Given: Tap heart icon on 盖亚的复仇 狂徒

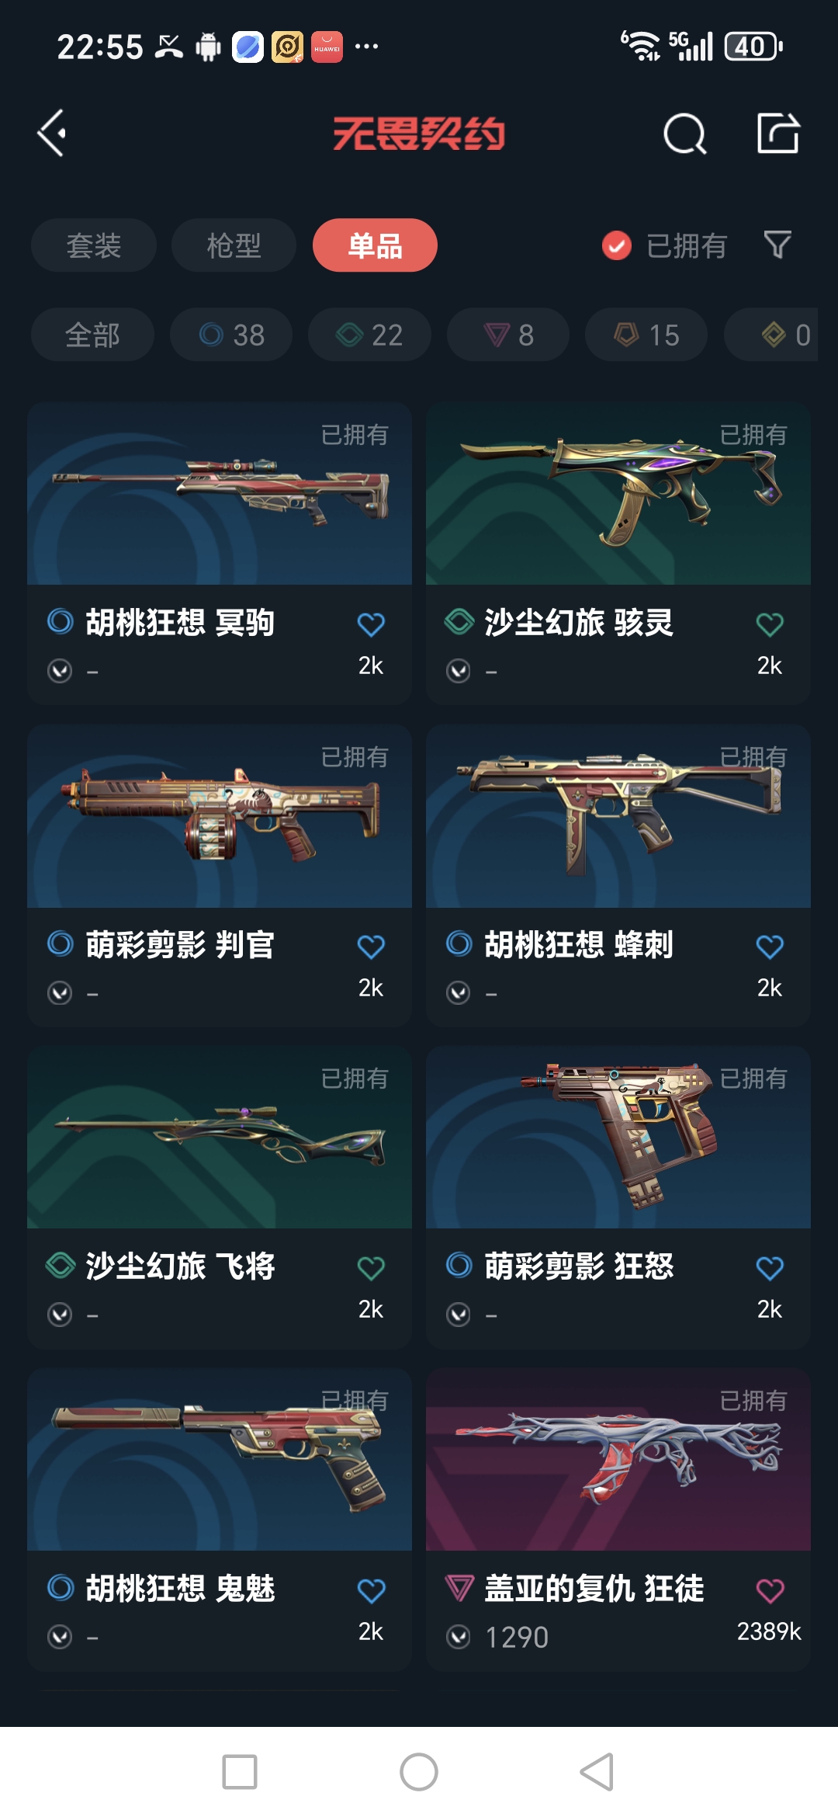Looking at the screenshot, I should click(770, 1589).
